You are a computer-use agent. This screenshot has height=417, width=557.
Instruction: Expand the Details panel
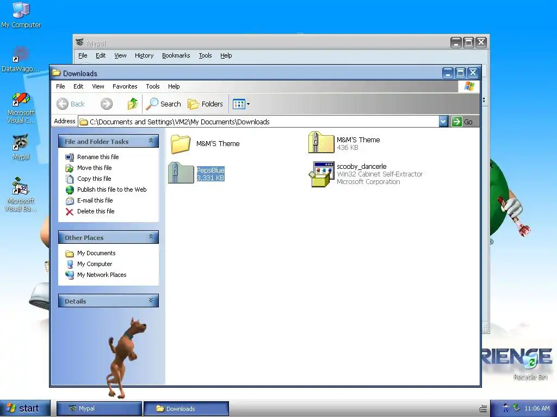(x=151, y=300)
